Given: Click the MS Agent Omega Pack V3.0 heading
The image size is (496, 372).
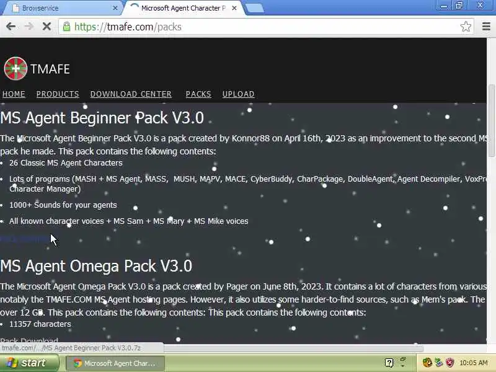Looking at the screenshot, I should [96, 266].
